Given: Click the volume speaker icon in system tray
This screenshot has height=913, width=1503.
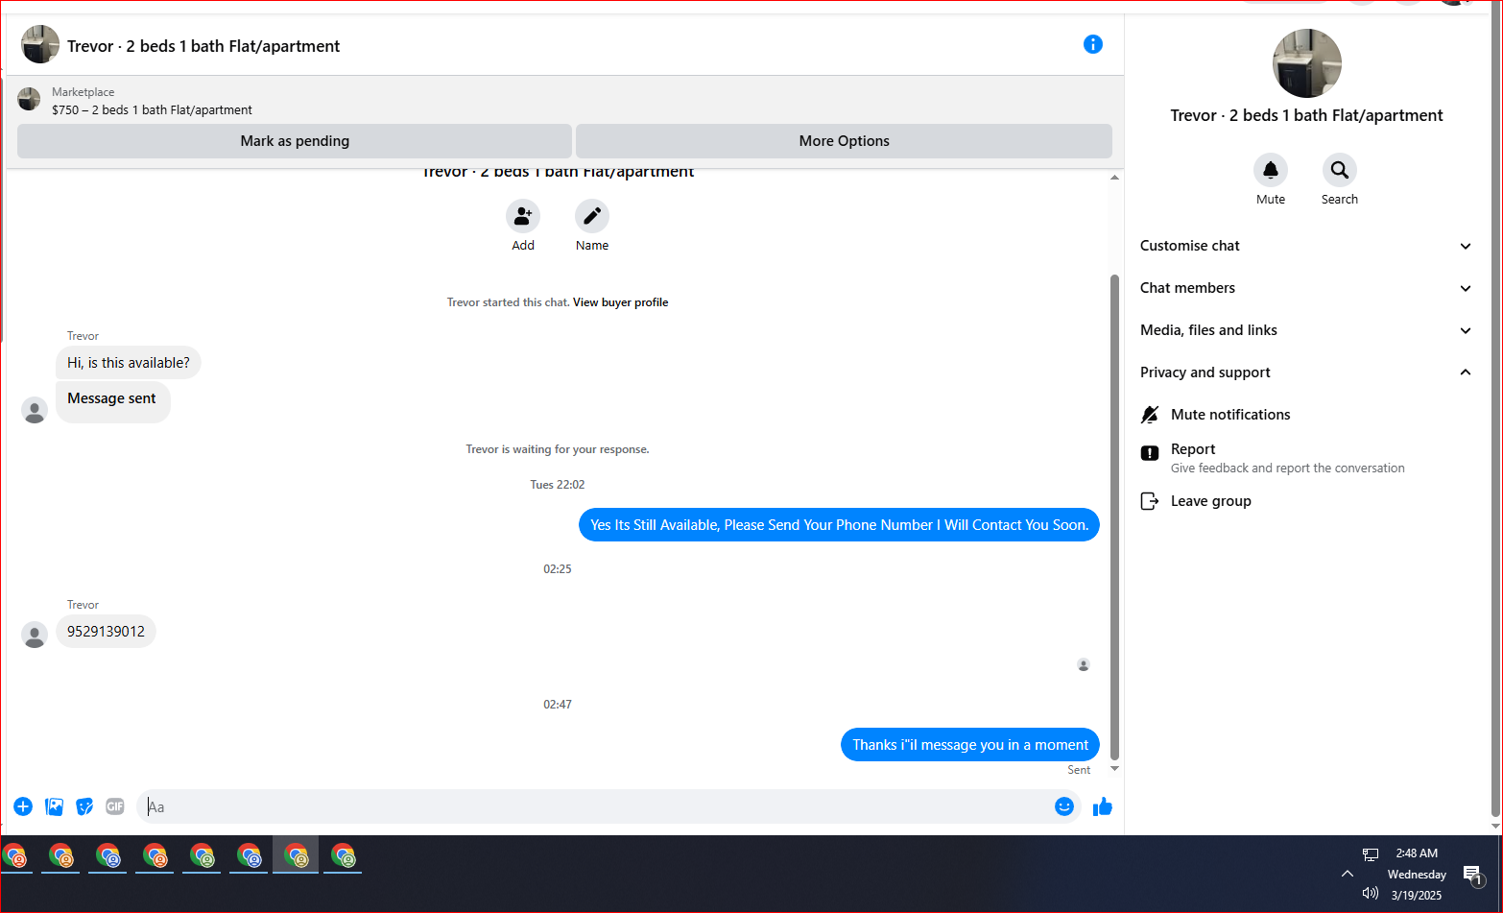Looking at the screenshot, I should click(x=1370, y=894).
